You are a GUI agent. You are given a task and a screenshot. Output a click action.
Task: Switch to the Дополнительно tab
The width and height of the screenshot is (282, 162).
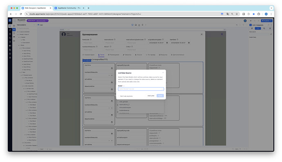tap(177, 55)
